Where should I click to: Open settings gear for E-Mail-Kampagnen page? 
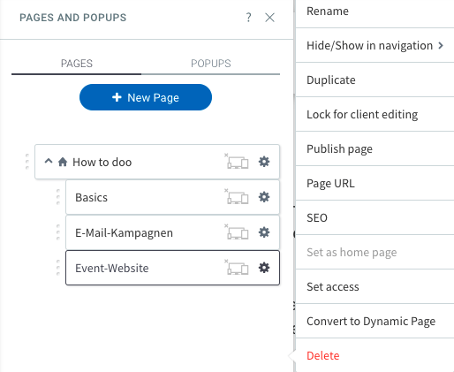(x=264, y=232)
